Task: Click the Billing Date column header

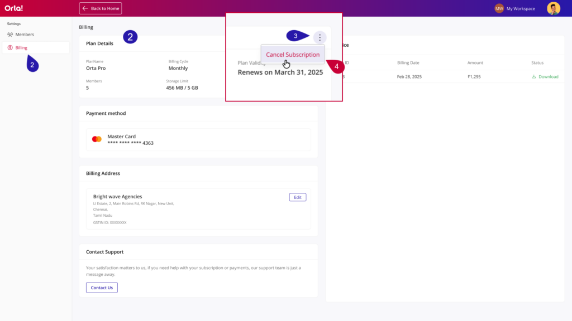Action: [x=408, y=63]
